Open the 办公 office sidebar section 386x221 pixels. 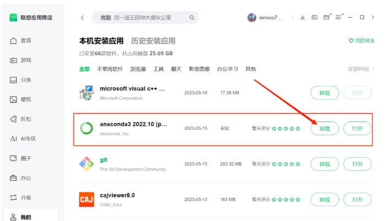21,178
